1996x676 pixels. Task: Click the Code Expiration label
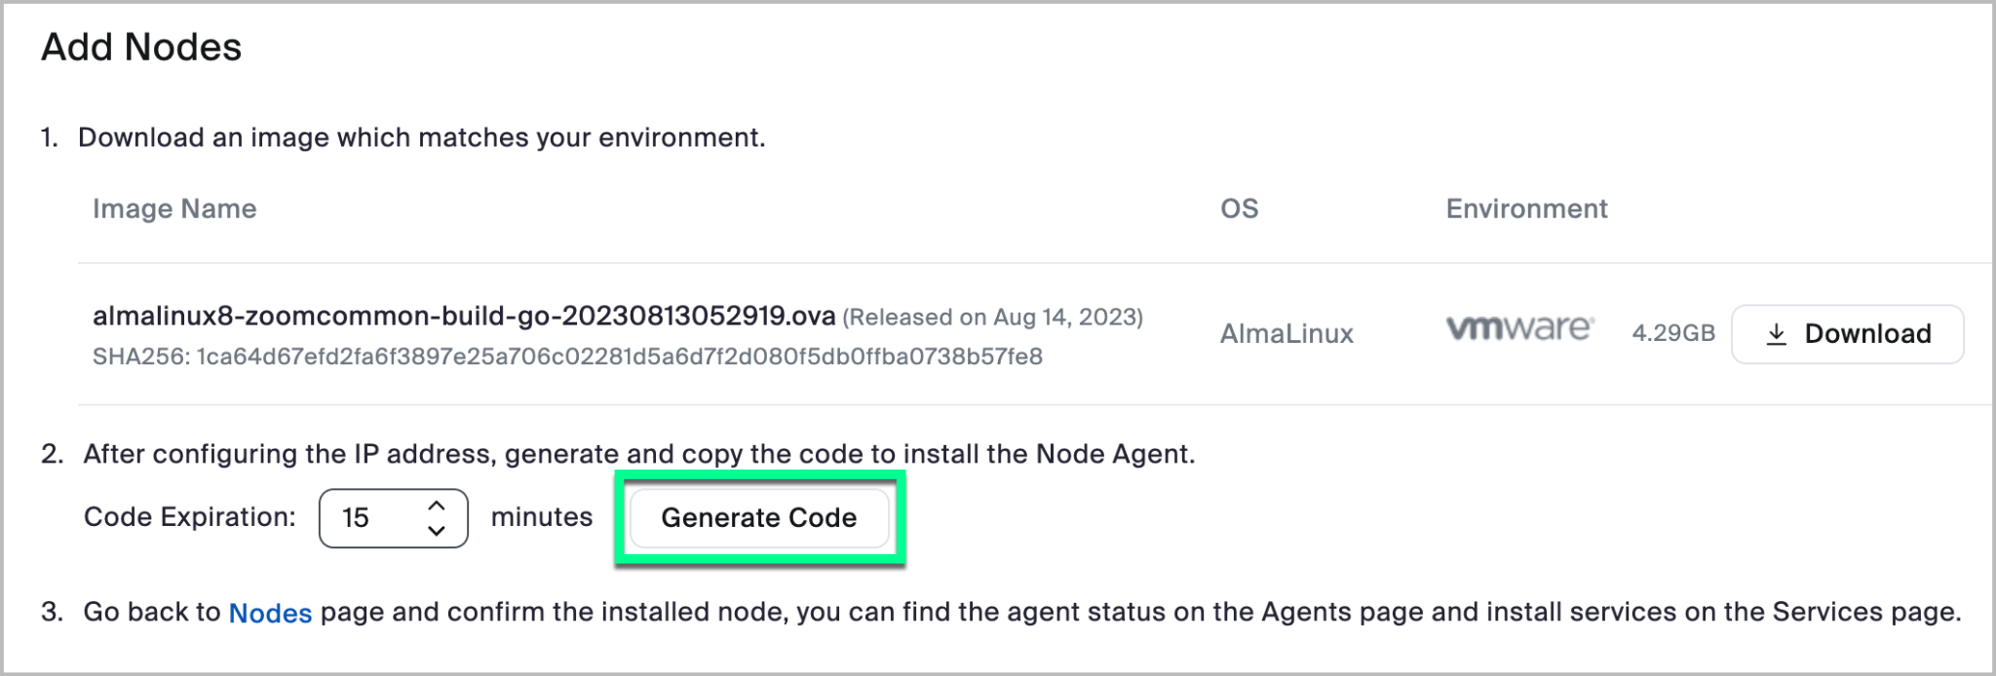point(189,517)
